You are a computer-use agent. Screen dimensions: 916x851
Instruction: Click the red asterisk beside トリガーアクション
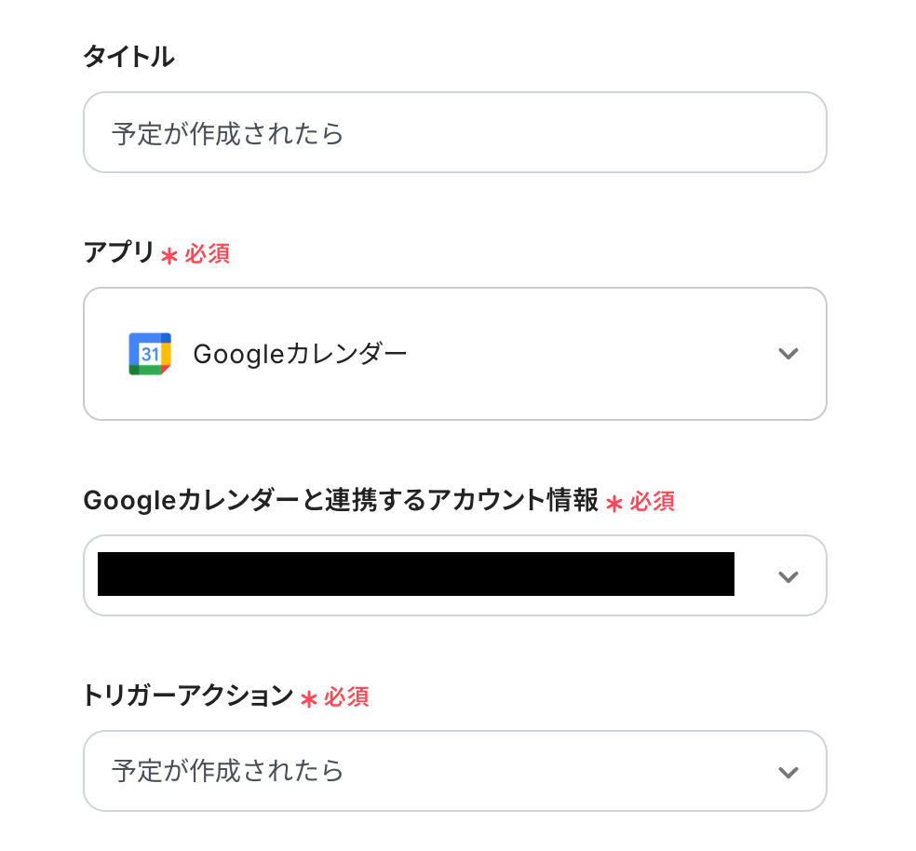tap(308, 699)
